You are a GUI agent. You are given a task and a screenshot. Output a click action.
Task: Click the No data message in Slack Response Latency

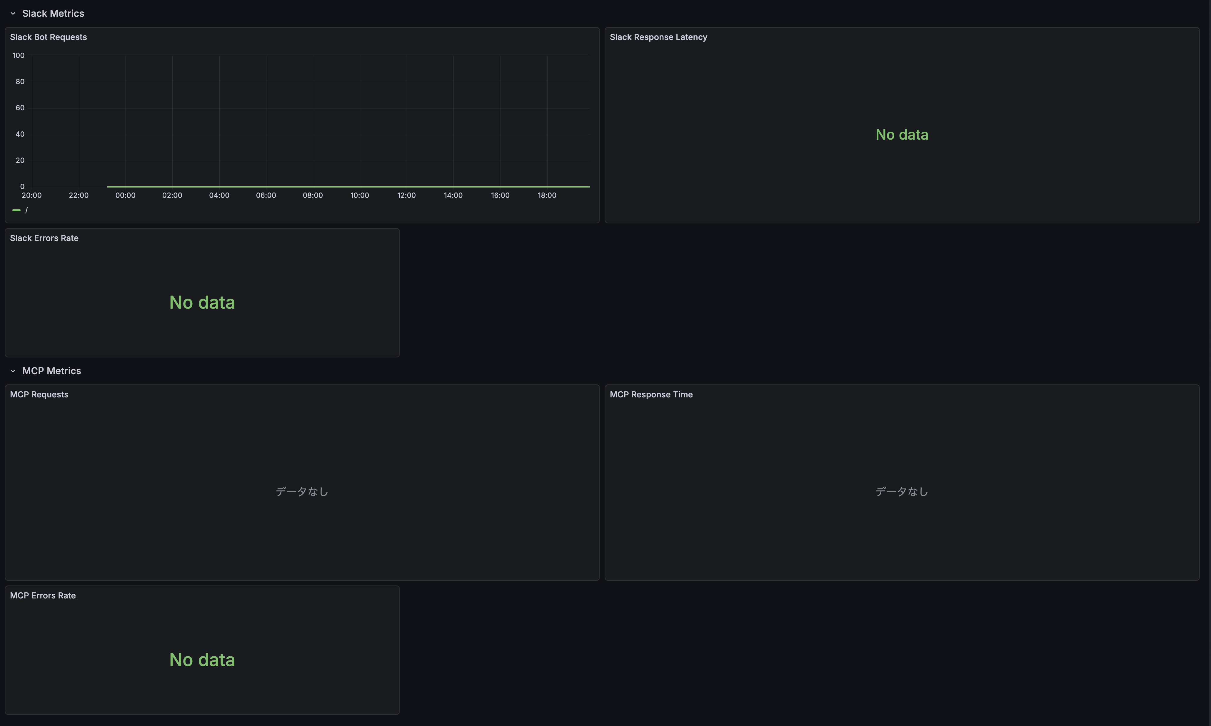902,134
